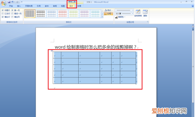Apply the blue accent table style

(x=52, y=14)
